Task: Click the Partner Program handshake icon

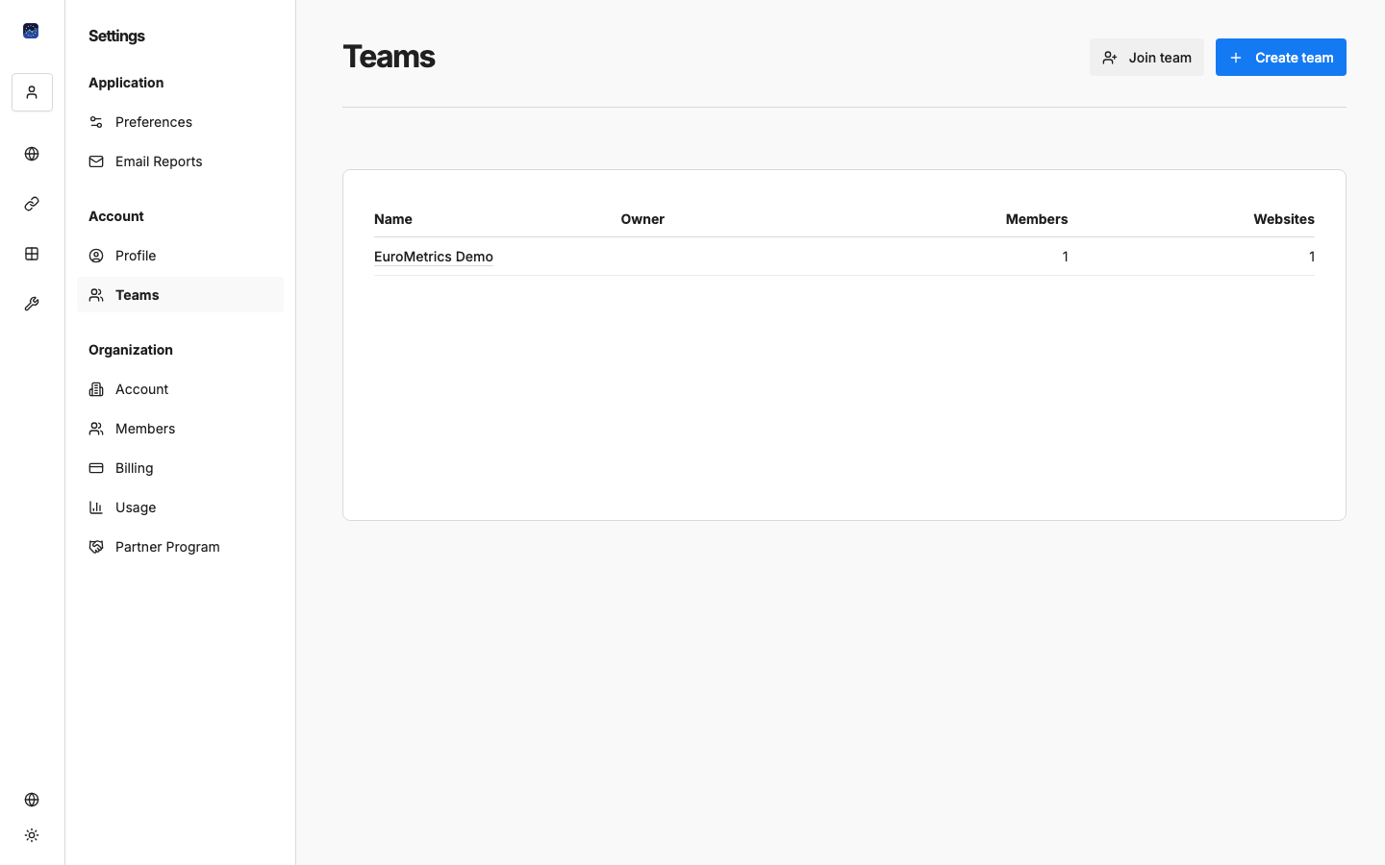Action: pos(96,547)
